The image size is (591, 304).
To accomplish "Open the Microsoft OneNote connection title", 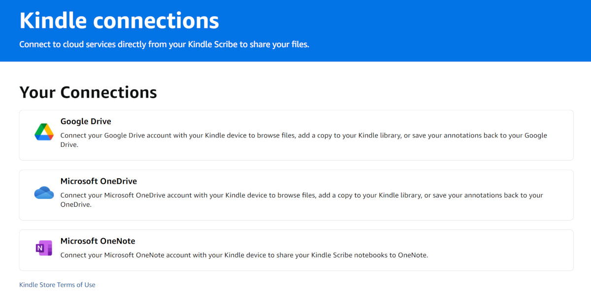I will tap(98, 241).
